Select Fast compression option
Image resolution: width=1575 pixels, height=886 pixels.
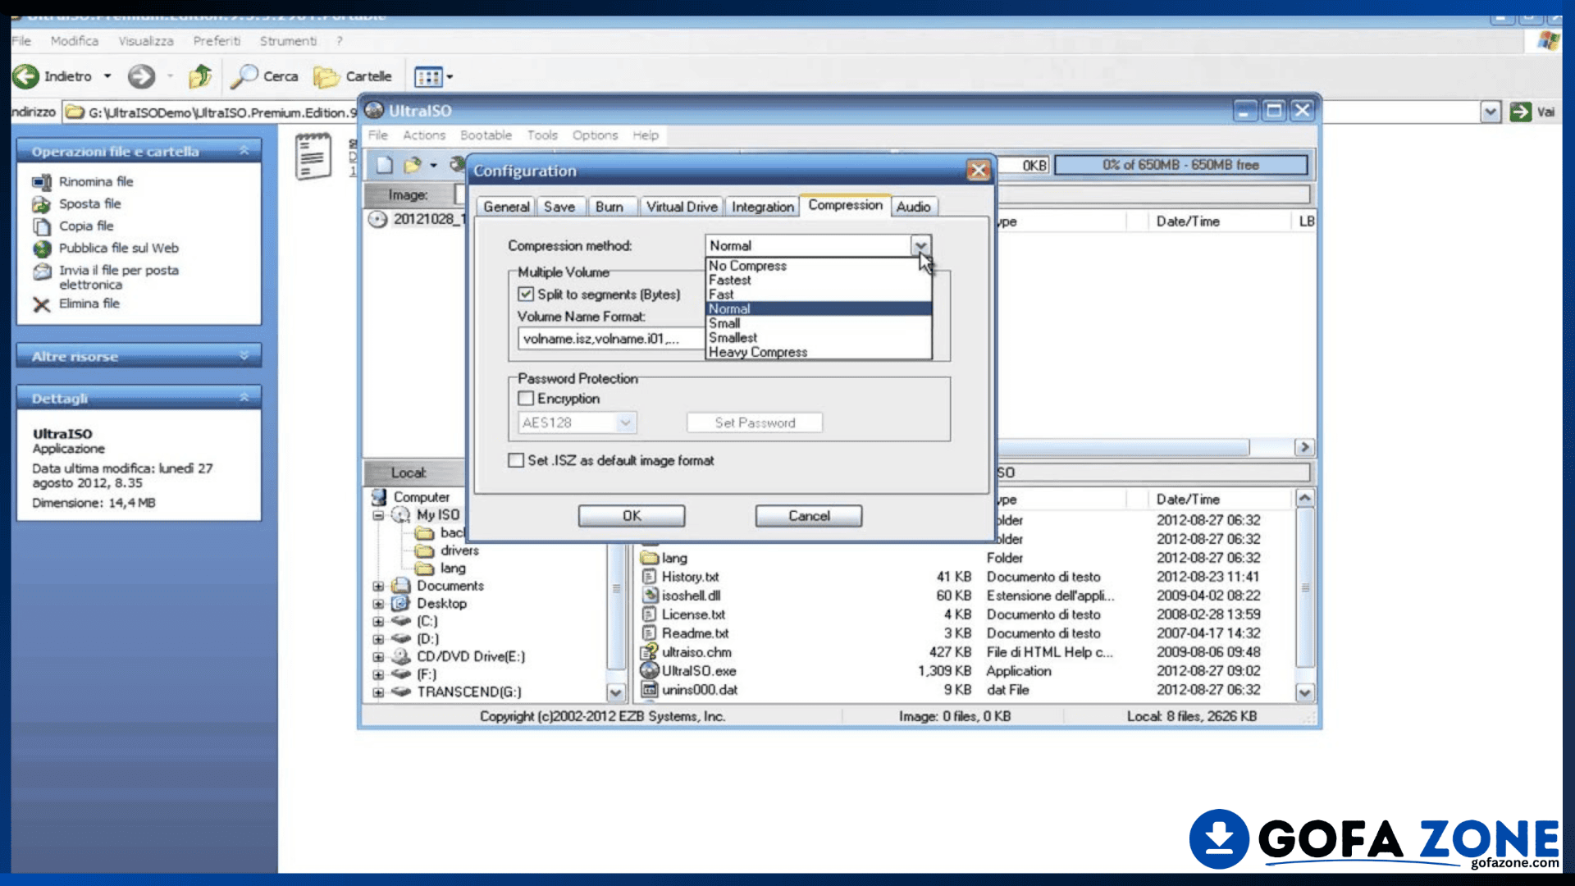[819, 295]
